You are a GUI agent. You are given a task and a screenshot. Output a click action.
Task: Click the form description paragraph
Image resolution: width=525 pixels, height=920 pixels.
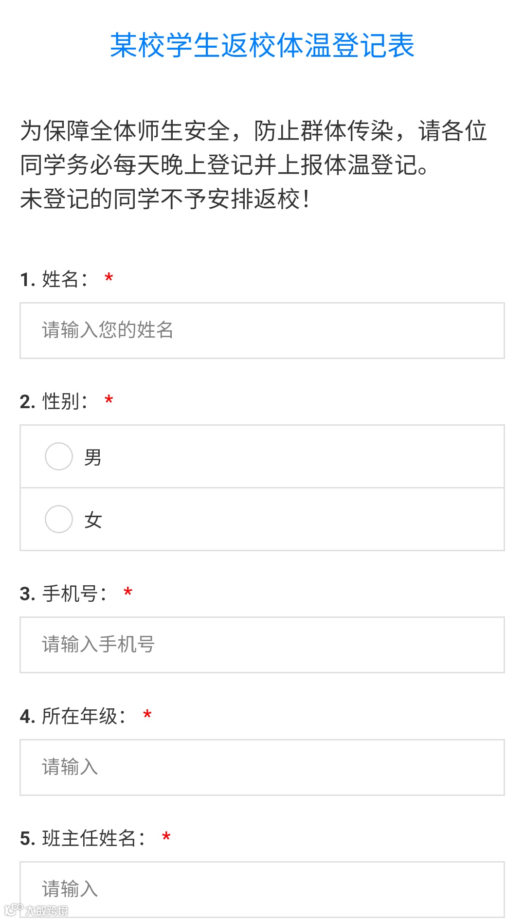pos(253,165)
